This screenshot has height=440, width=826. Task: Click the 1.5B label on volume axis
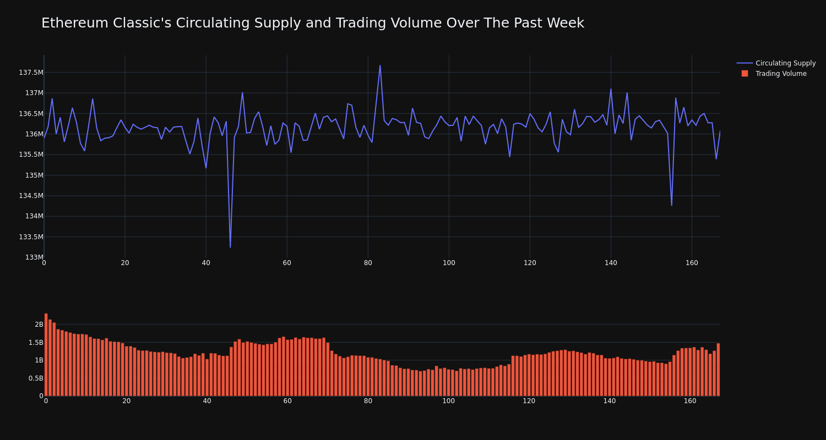click(x=36, y=343)
